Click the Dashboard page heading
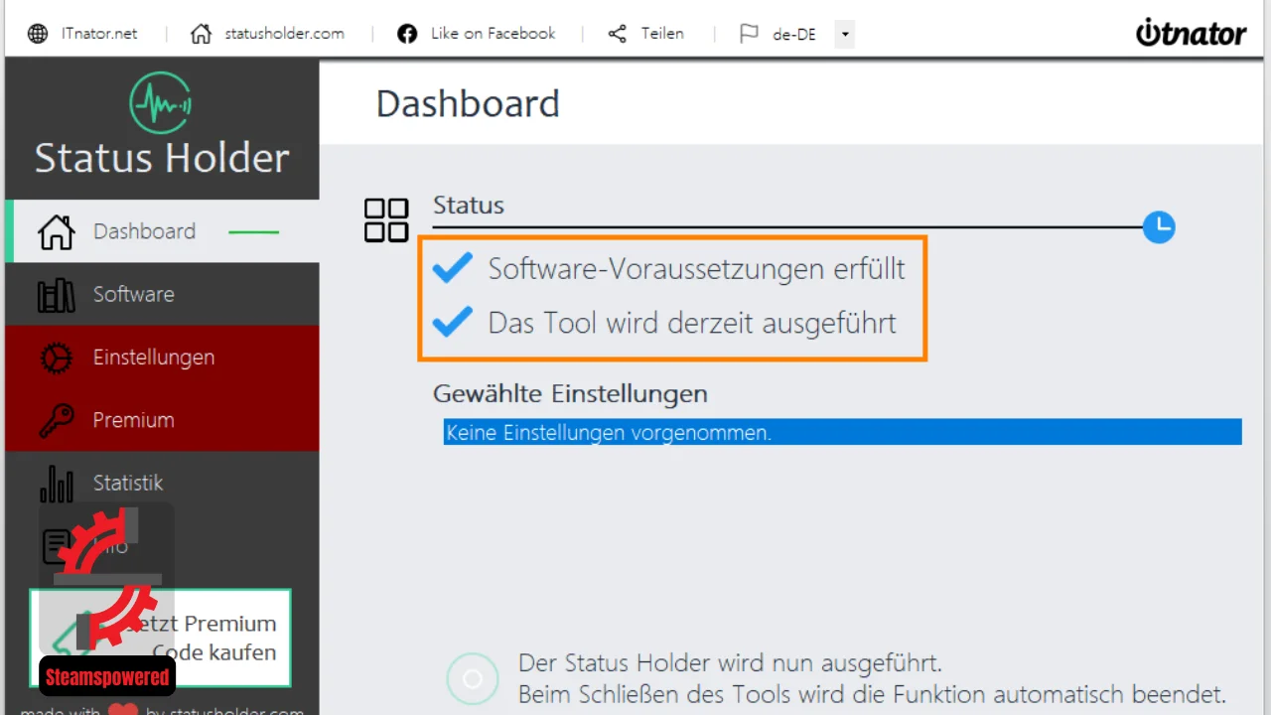The image size is (1271, 715). pyautogui.click(x=468, y=103)
